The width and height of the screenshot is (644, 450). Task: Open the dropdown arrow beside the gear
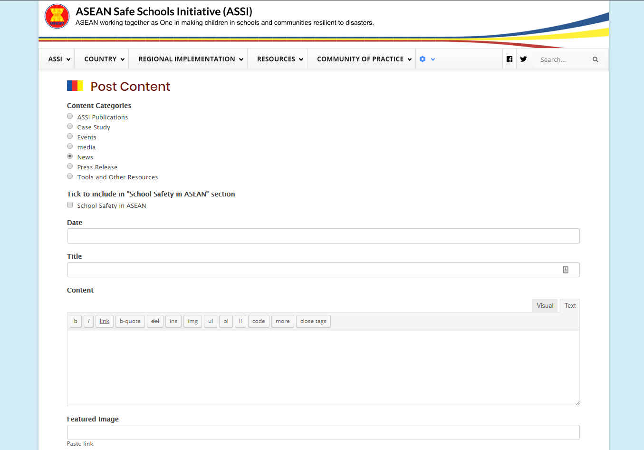[x=433, y=59]
